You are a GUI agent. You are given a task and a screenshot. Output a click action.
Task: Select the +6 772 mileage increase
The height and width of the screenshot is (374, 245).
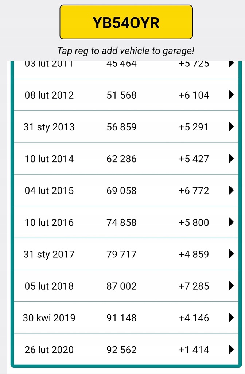[194, 190]
